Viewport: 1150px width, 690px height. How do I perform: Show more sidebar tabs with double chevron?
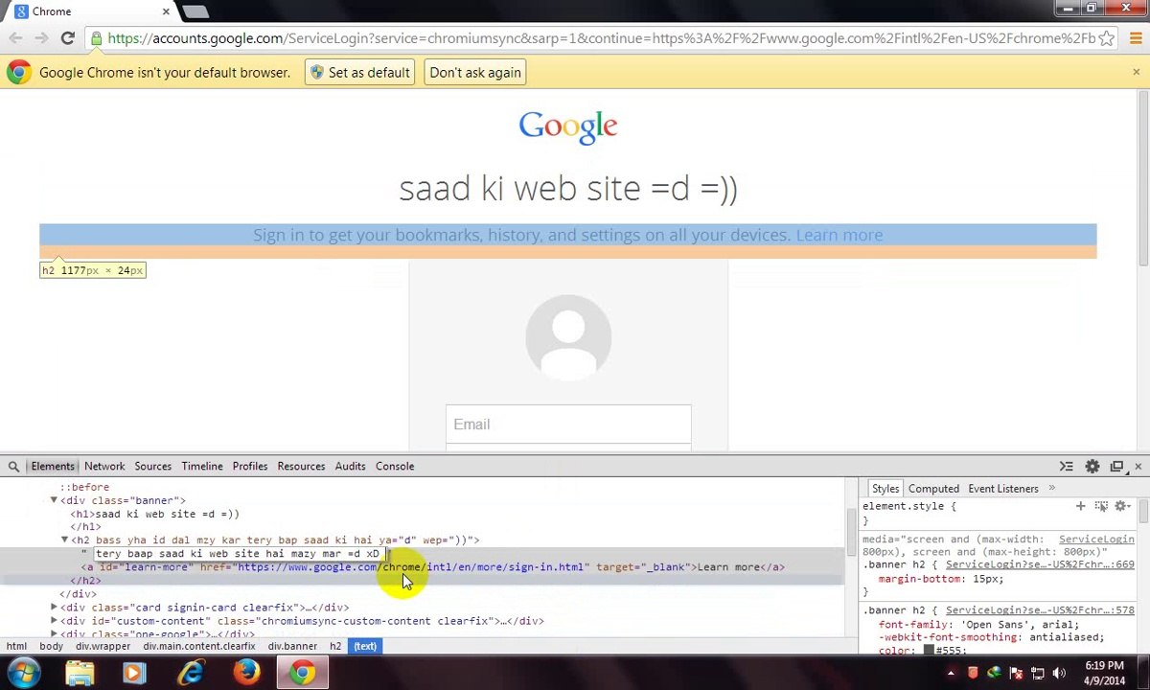(1051, 489)
